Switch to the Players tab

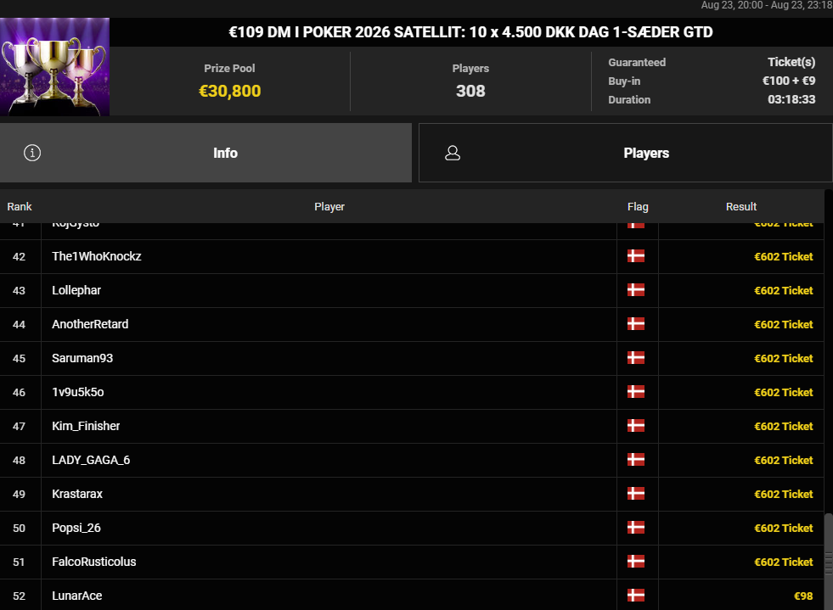pos(625,153)
